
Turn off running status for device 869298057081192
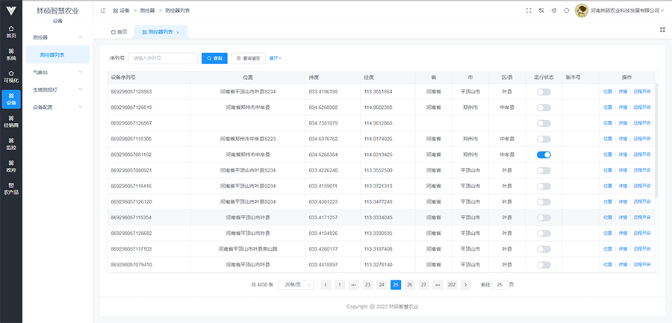coord(544,154)
